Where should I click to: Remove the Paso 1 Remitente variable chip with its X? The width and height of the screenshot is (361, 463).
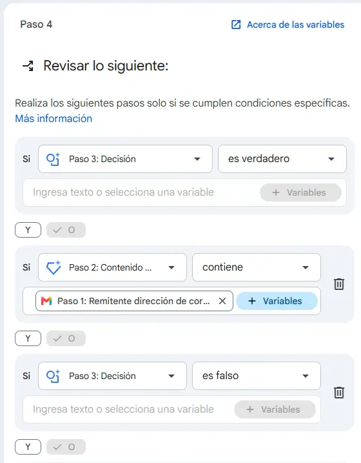pyautogui.click(x=222, y=301)
